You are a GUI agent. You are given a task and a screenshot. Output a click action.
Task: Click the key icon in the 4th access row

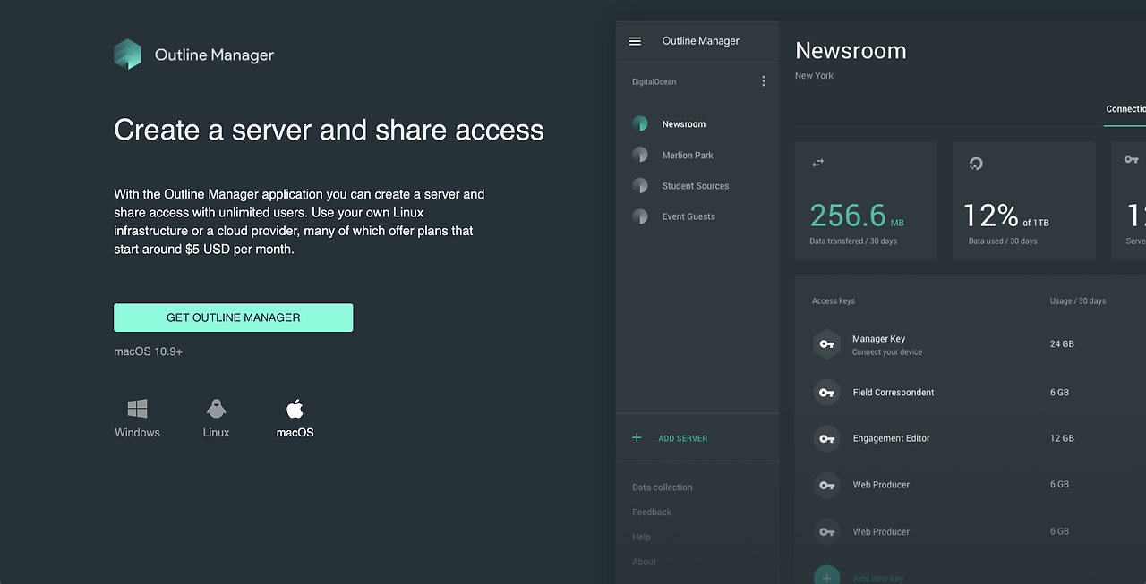[826, 486]
